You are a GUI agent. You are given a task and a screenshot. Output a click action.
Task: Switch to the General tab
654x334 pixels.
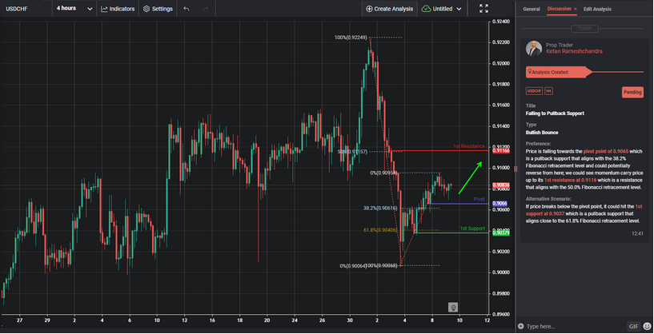pyautogui.click(x=531, y=9)
